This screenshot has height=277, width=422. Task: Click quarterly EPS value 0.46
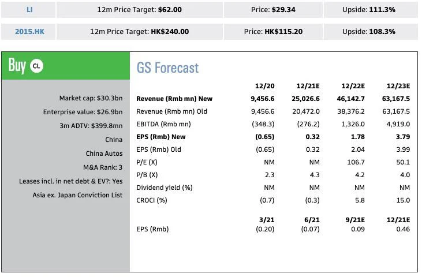tap(403, 229)
